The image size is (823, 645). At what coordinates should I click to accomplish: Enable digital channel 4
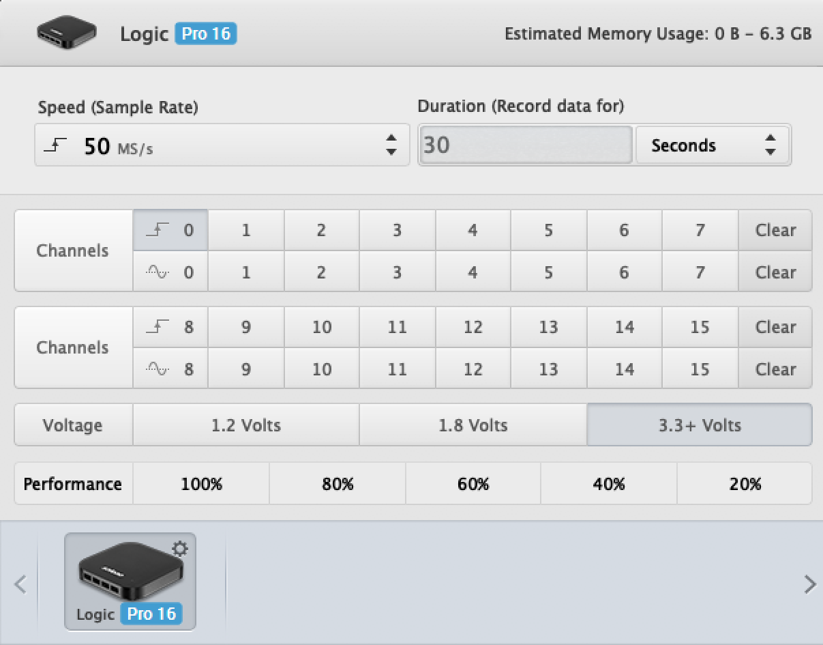(473, 230)
